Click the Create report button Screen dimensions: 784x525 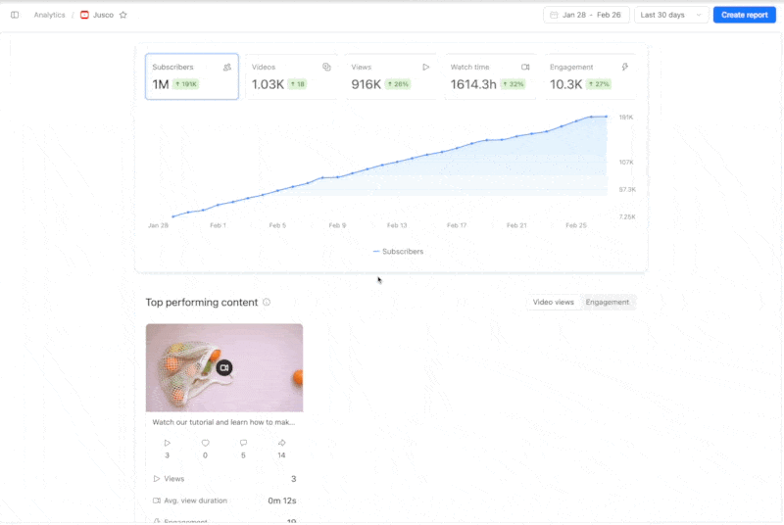point(744,15)
